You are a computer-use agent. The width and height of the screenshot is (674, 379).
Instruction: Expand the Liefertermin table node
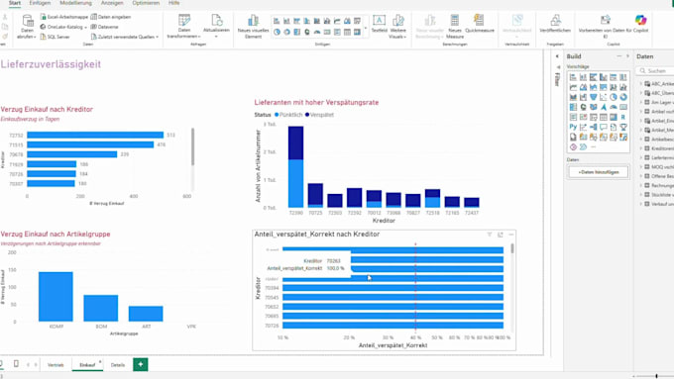(641, 158)
